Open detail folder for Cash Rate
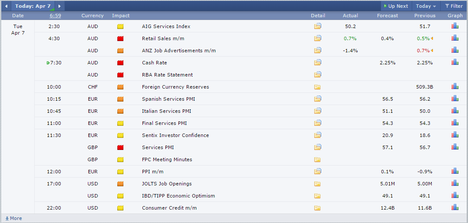The image size is (468, 223). [318, 63]
